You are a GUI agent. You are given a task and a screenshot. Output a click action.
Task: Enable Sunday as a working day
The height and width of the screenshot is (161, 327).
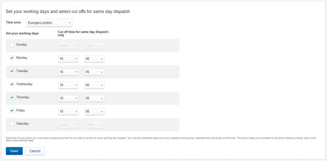12,45
